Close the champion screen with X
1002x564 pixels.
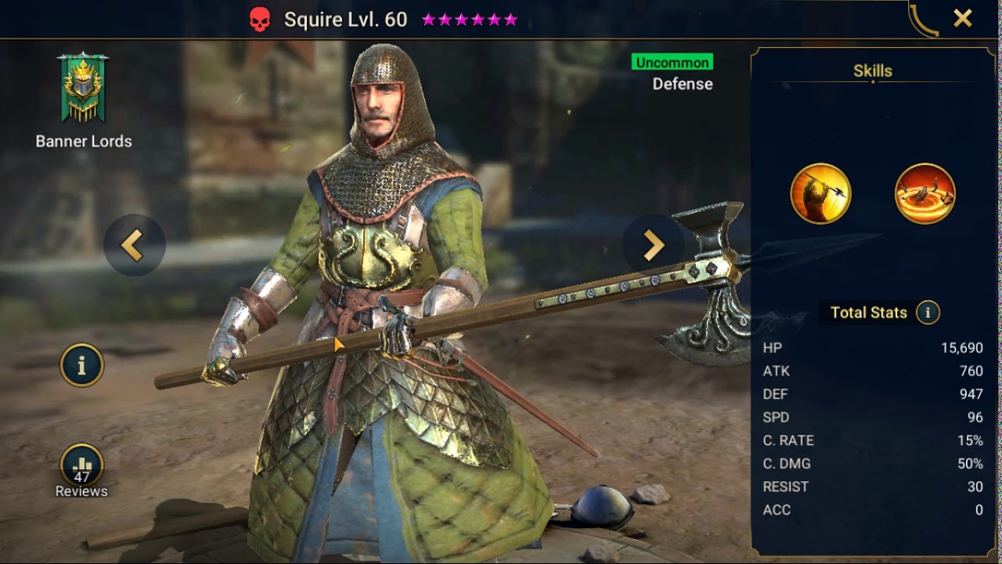[963, 18]
